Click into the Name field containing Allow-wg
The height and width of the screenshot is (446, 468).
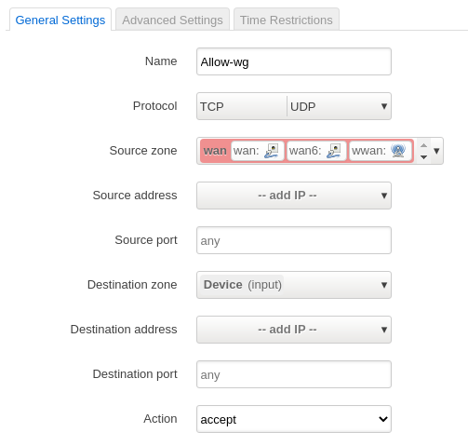[x=294, y=61]
